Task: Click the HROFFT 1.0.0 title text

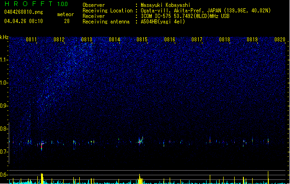Action: pyautogui.click(x=36, y=4)
